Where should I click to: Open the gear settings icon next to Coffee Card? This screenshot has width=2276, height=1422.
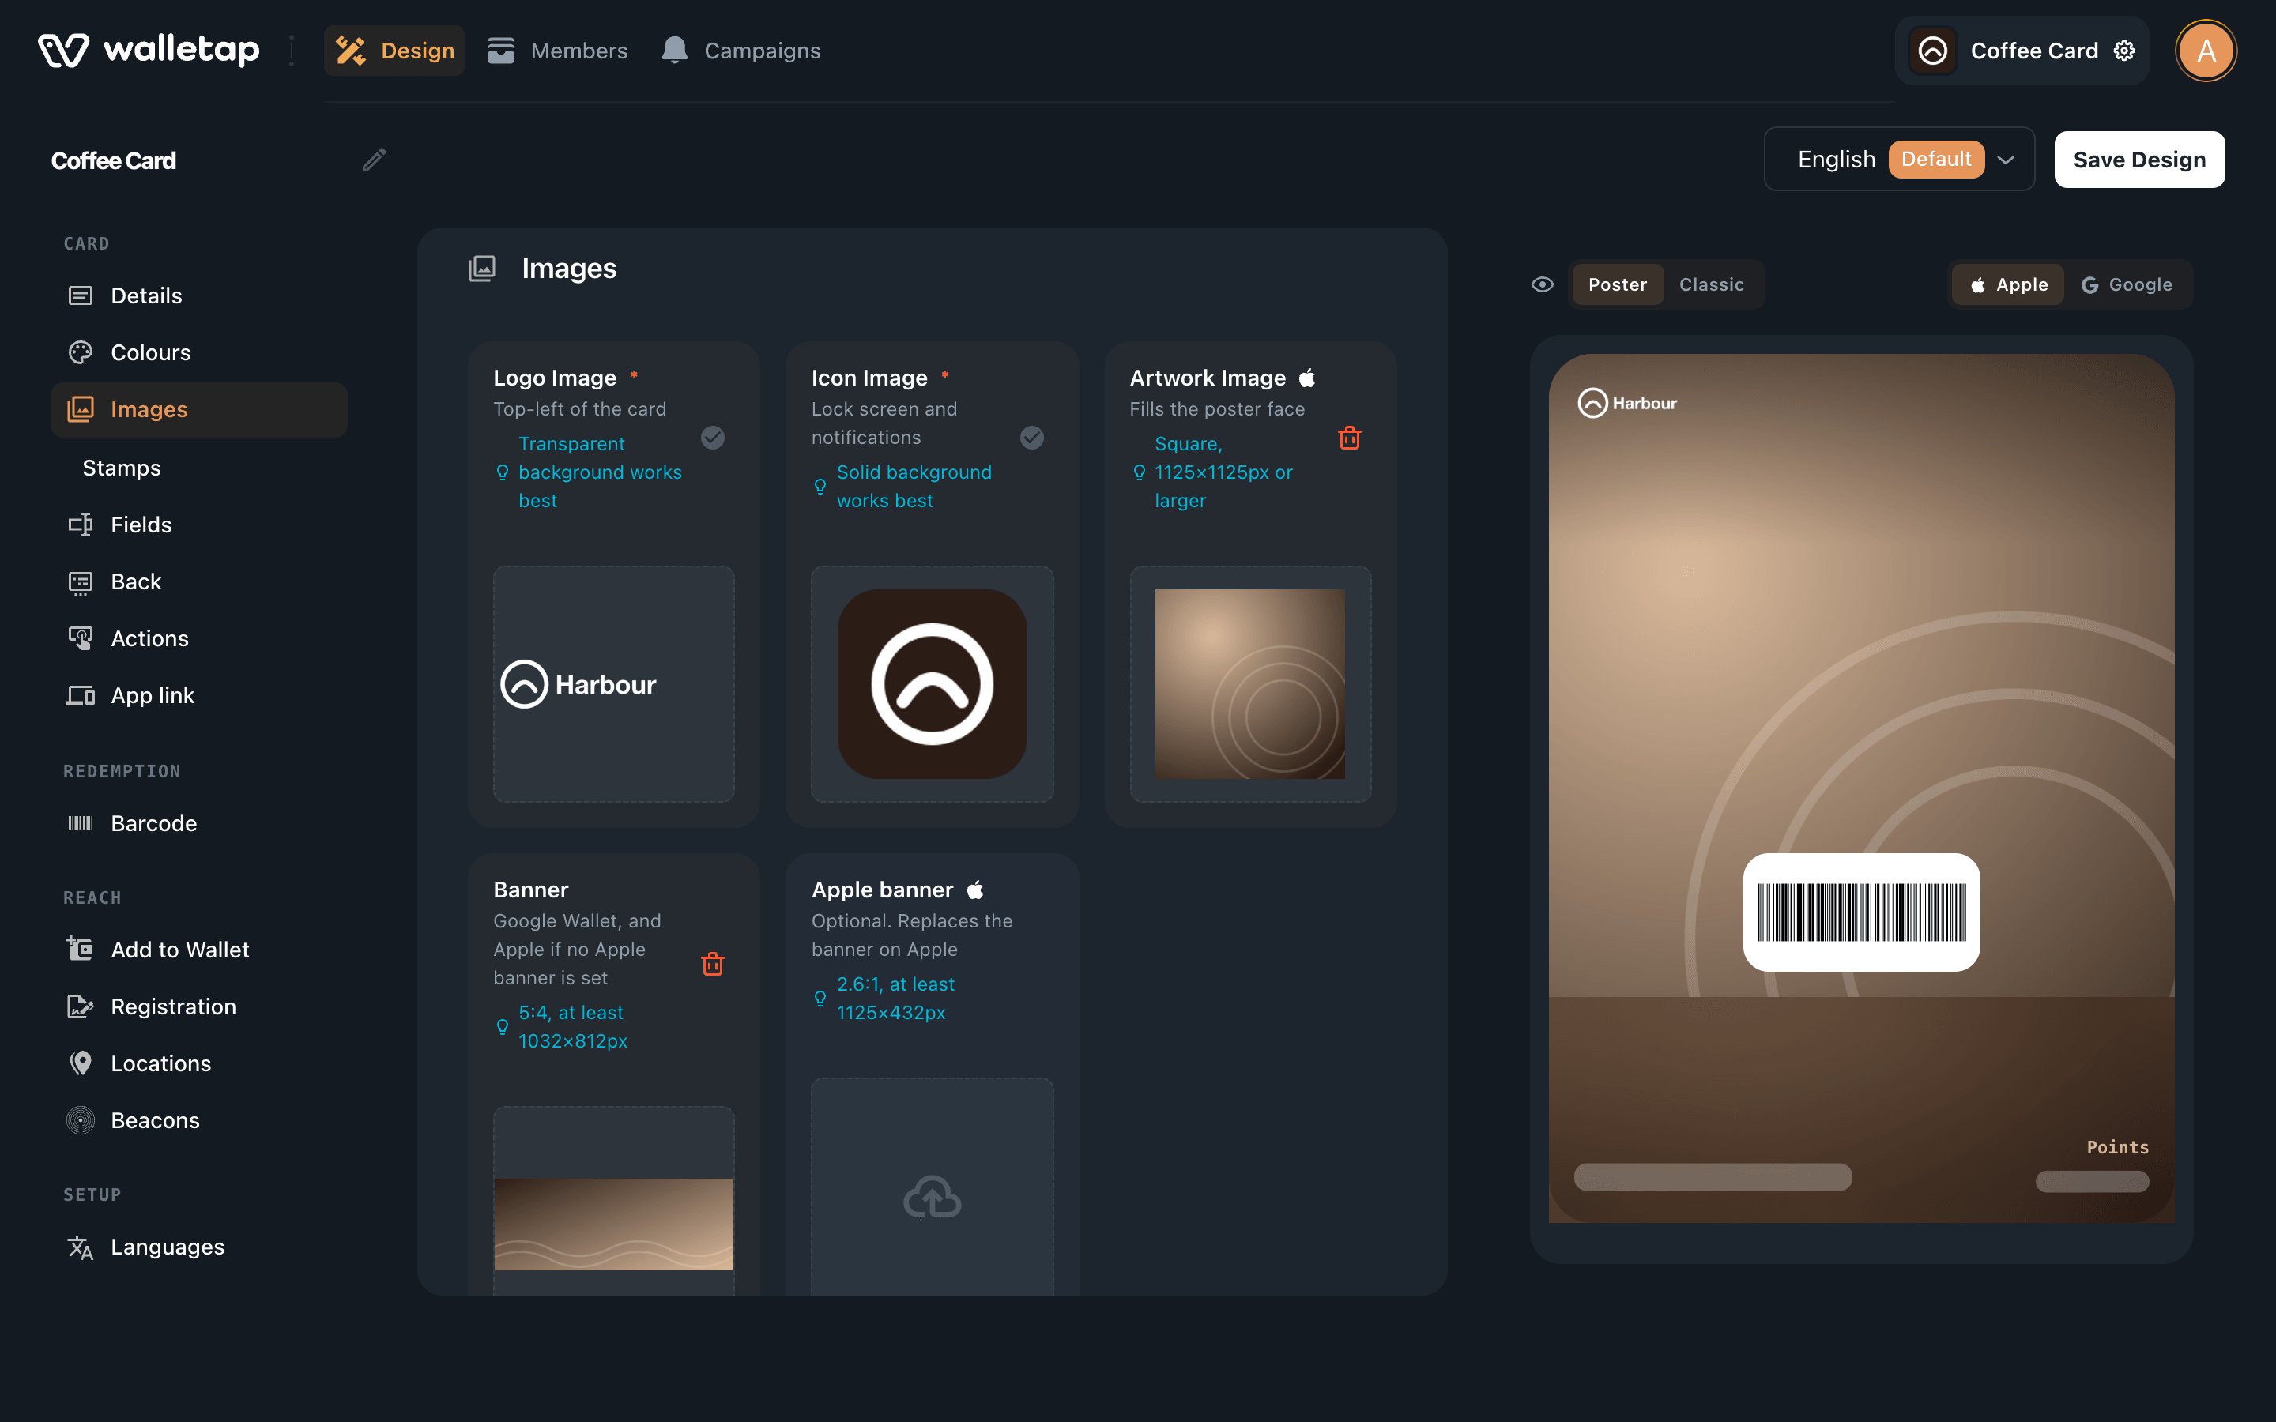(x=2124, y=51)
